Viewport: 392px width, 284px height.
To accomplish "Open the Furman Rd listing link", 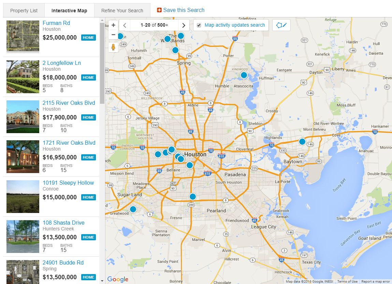I will click(x=56, y=23).
